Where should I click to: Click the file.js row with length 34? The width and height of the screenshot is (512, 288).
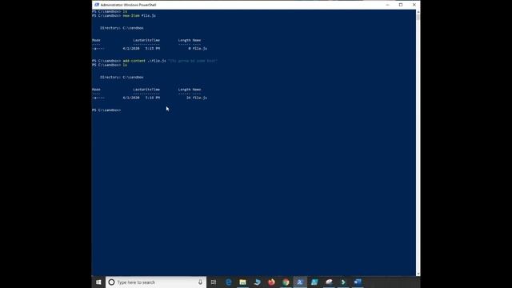click(150, 98)
